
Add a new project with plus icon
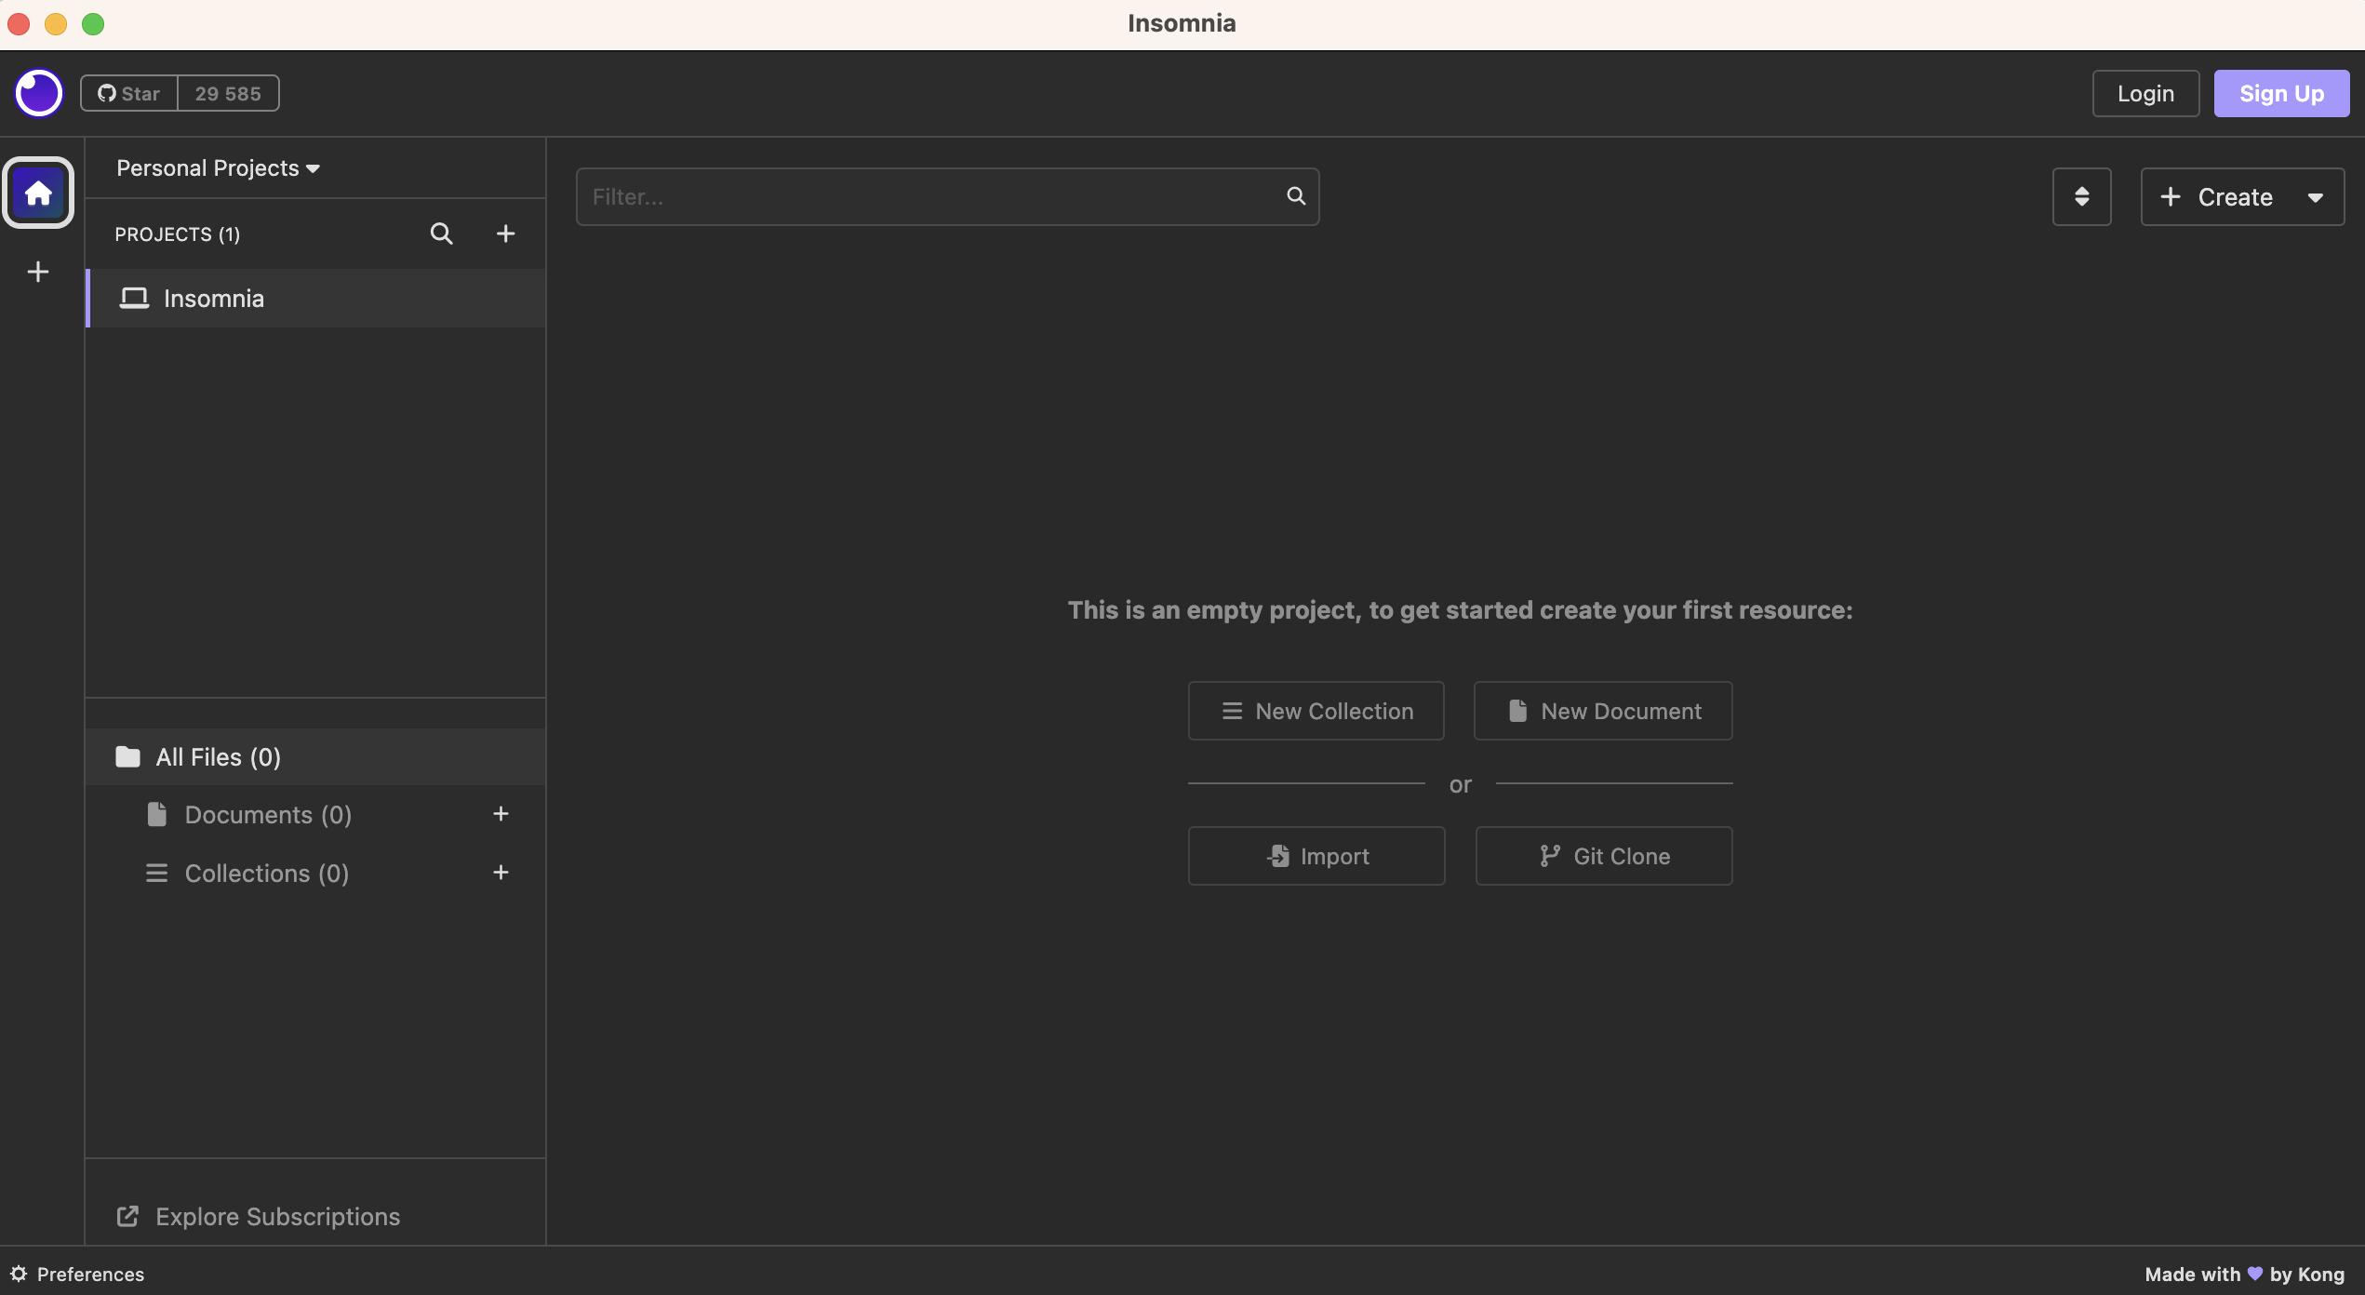coord(505,234)
